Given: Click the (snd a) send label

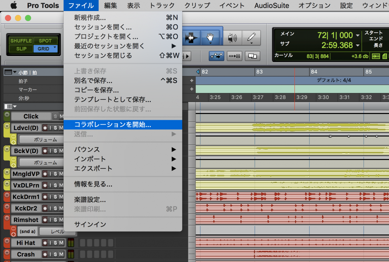Looking at the screenshot, I should (27, 231).
